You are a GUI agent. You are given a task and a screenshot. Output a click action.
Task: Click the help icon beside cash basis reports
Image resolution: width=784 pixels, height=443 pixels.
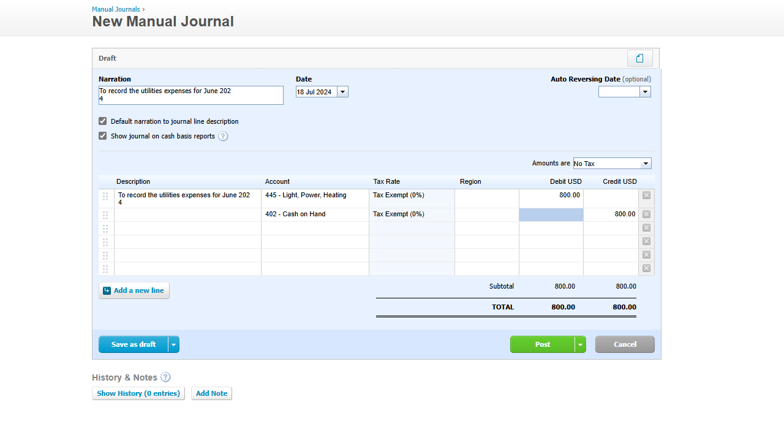tap(223, 137)
